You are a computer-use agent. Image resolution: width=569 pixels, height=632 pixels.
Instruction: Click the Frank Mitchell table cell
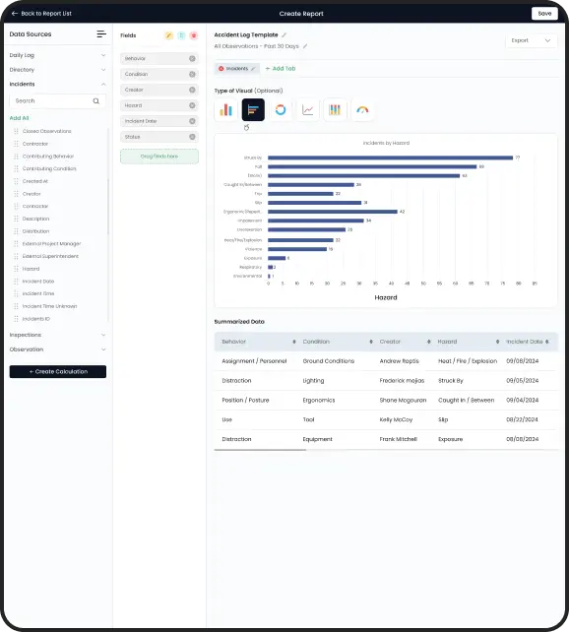pos(398,439)
